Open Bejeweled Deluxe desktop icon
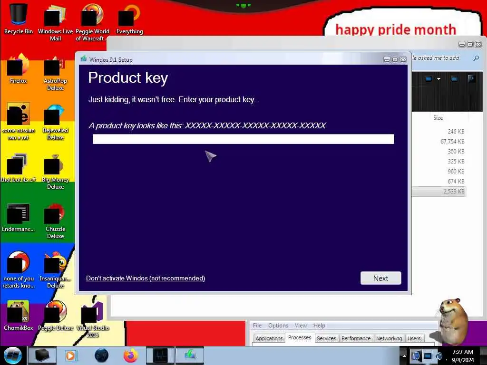 point(55,122)
